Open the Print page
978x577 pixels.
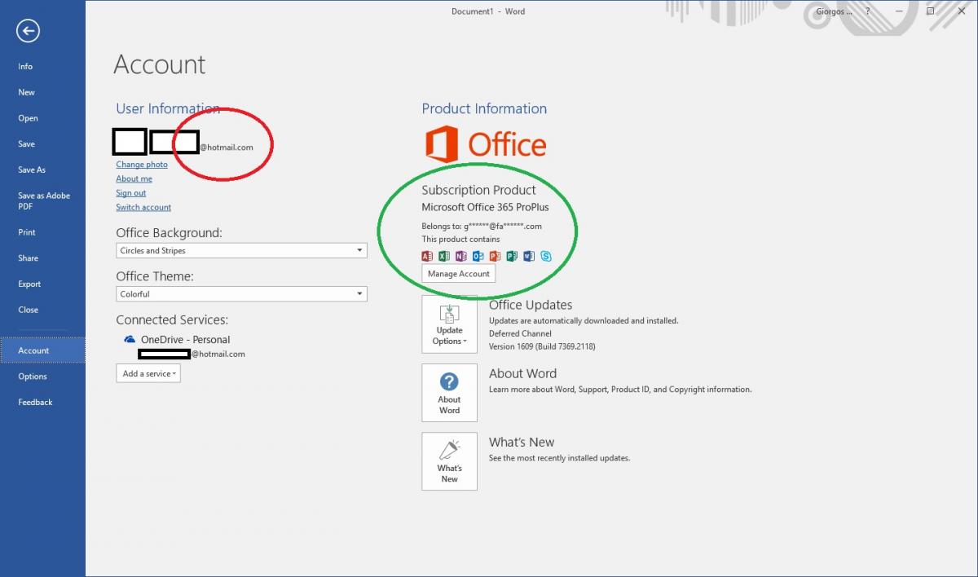(27, 232)
